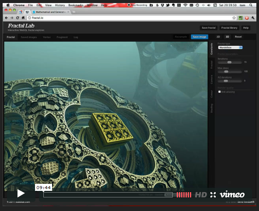
Task: Move the Iterations slider handle
Action: [229, 62]
